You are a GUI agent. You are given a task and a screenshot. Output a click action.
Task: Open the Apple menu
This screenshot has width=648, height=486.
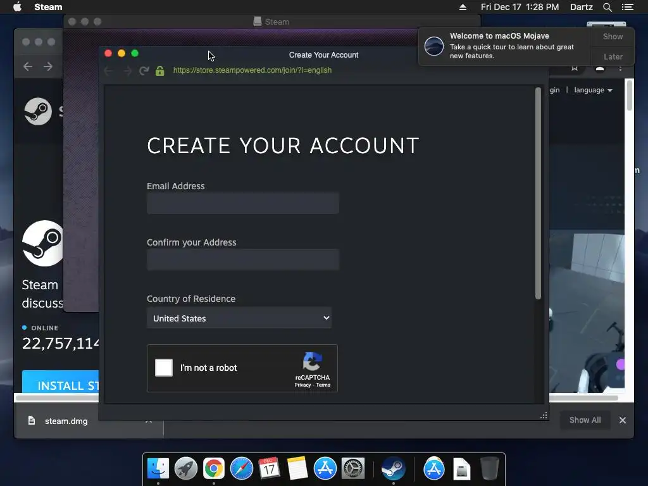(x=17, y=7)
